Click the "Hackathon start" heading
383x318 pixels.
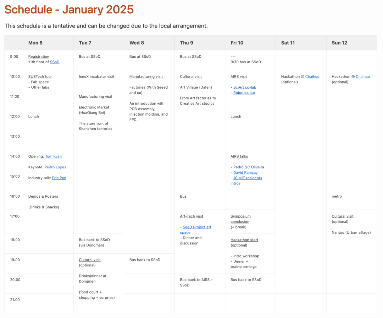[x=244, y=240]
